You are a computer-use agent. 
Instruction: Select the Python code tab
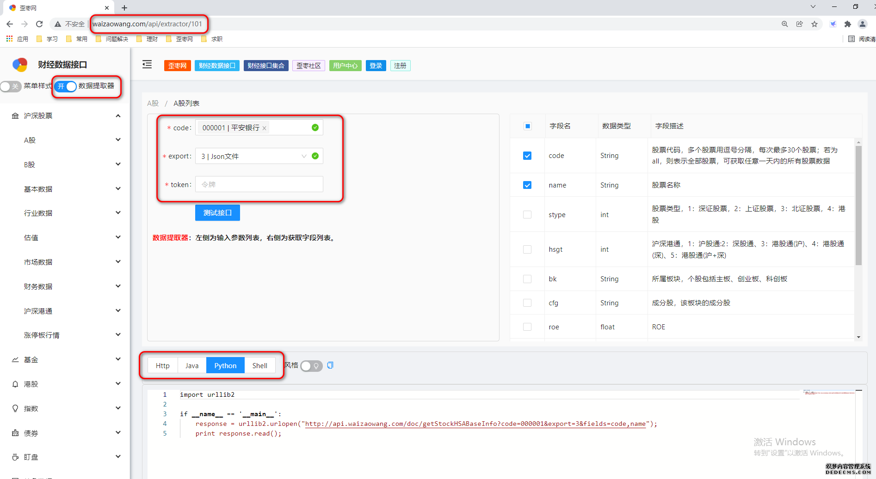coord(225,365)
